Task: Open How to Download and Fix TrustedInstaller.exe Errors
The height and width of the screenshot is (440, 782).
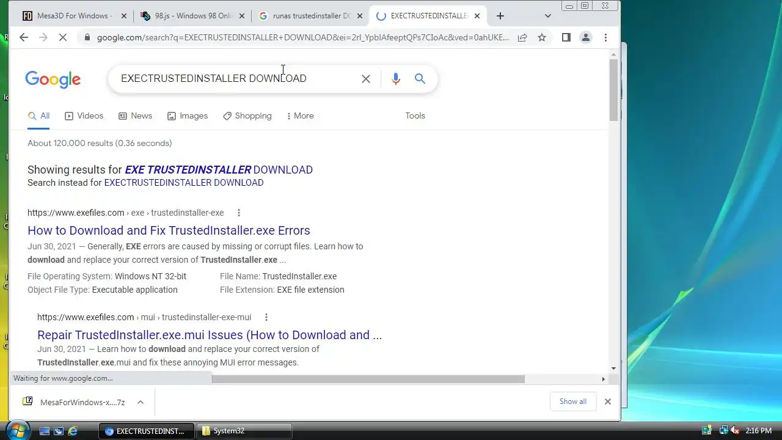Action: (169, 230)
